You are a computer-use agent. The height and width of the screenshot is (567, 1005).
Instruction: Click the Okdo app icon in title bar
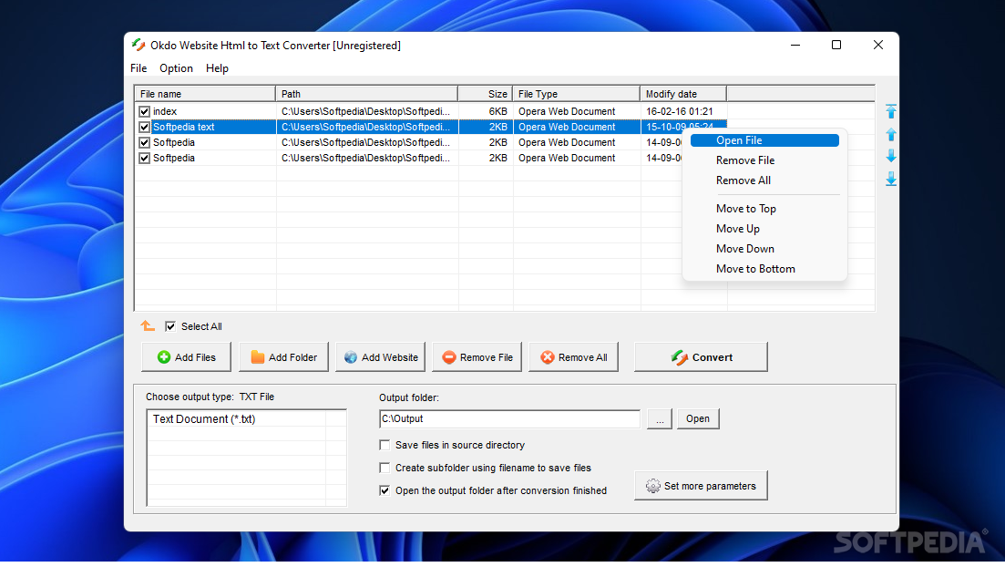point(138,45)
